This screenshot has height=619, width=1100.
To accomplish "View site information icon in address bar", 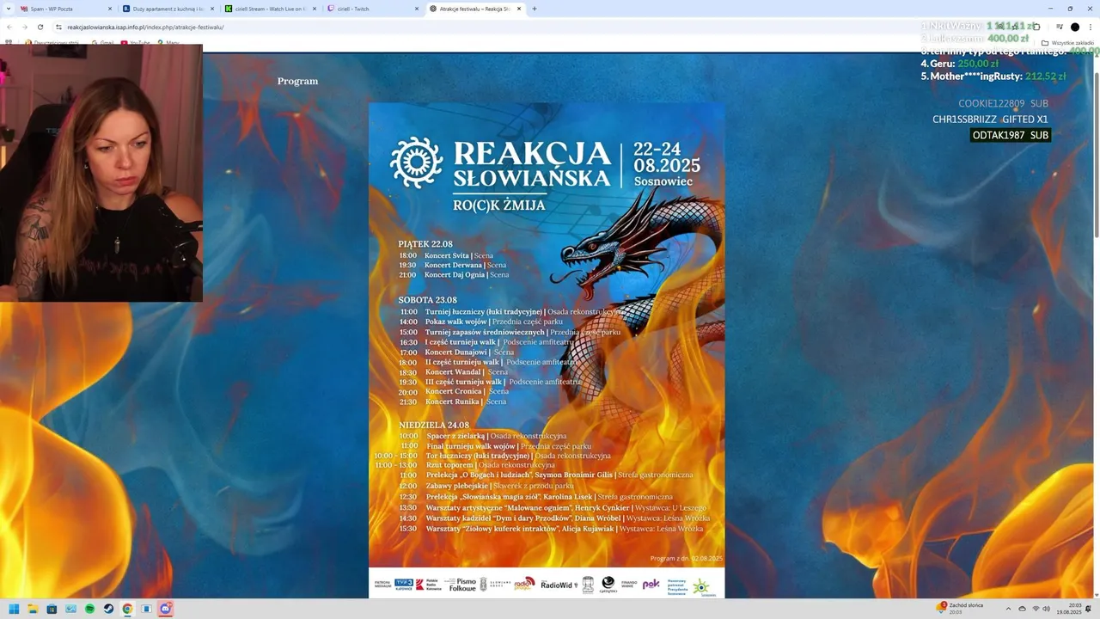I will coord(58,27).
